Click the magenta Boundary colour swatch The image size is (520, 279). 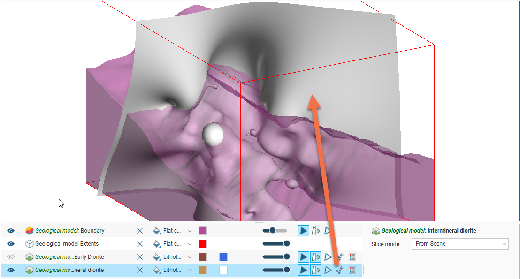[x=203, y=231]
